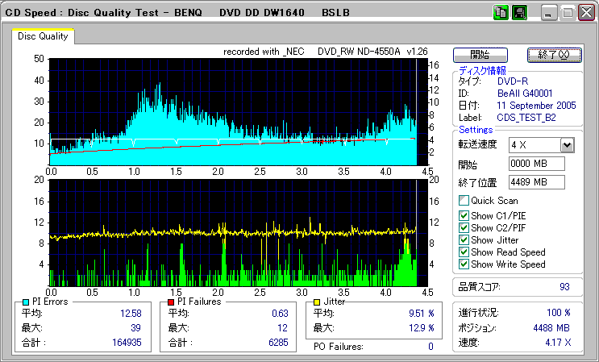This screenshot has height=362, width=599.
Task: Open the 4 X transfer speed dropdown
Action: click(567, 145)
